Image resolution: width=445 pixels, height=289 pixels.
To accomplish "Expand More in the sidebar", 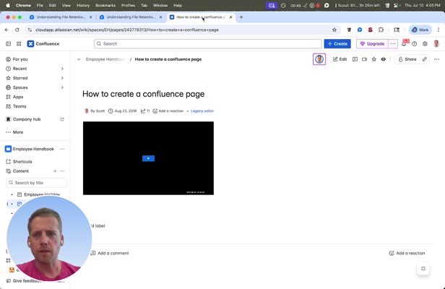I will click(x=14, y=132).
